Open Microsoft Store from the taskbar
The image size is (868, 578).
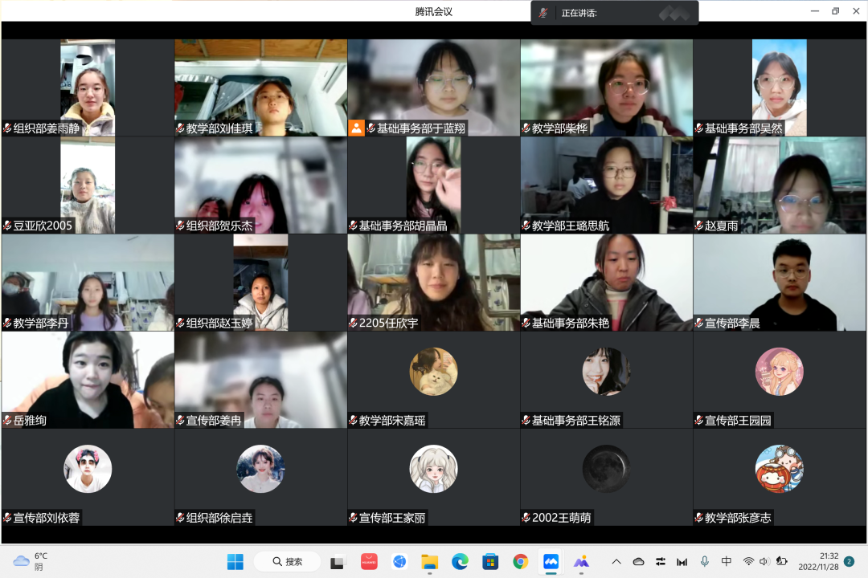pos(490,562)
